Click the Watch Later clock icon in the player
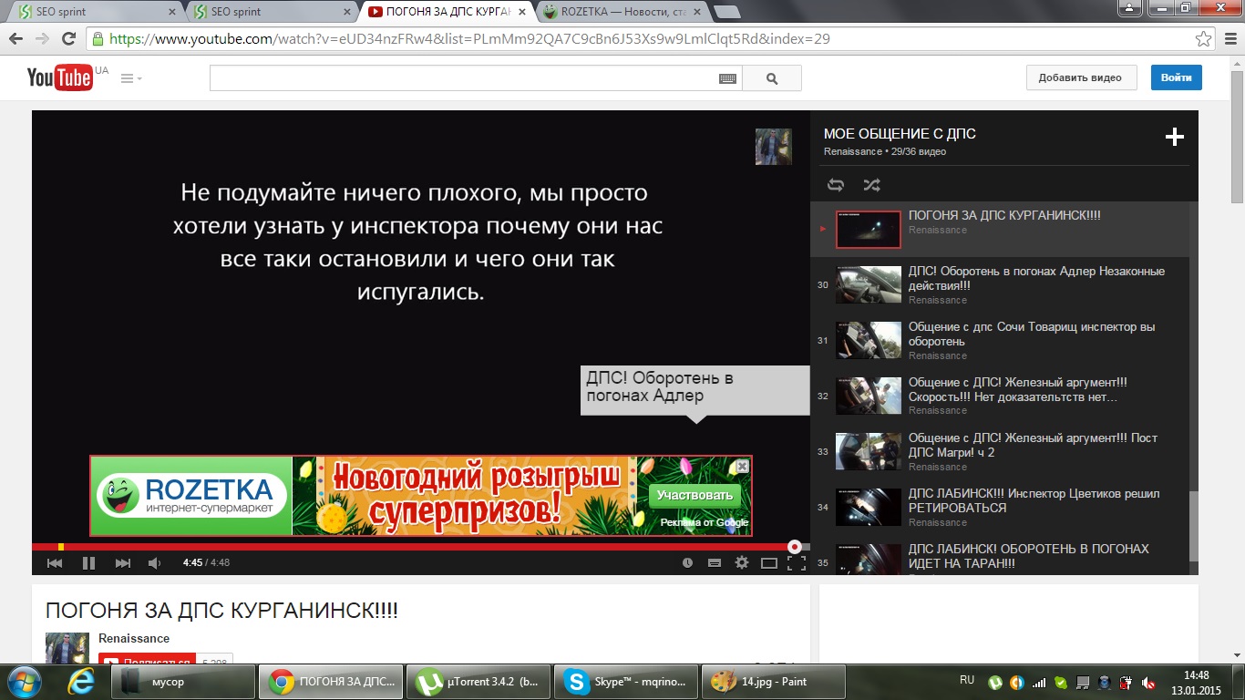Viewport: 1245px width, 700px height. point(688,563)
